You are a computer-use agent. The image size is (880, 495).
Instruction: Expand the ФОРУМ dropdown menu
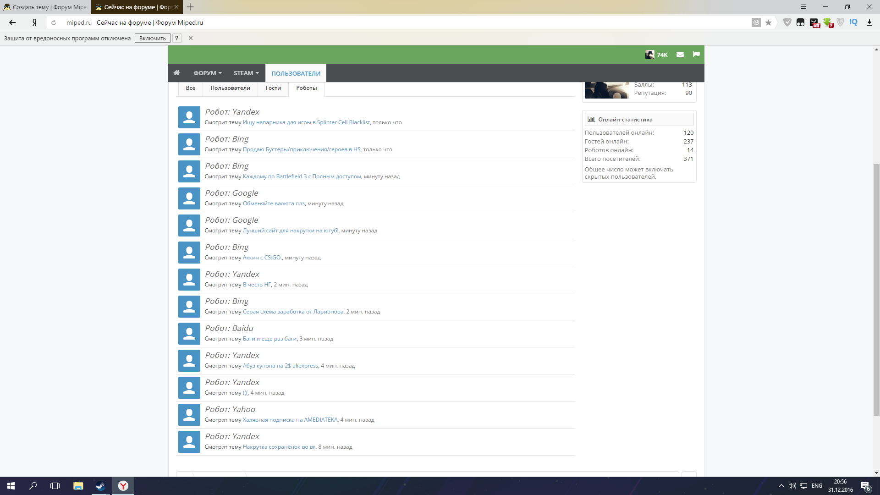click(207, 73)
